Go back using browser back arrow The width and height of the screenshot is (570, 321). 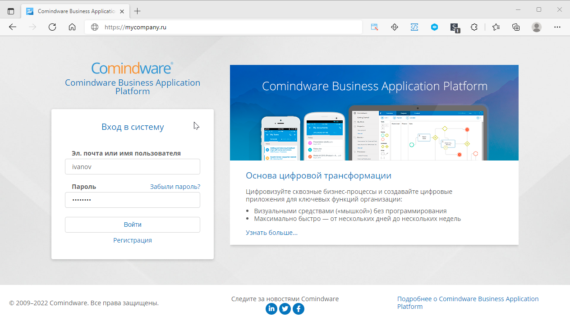[x=13, y=27]
